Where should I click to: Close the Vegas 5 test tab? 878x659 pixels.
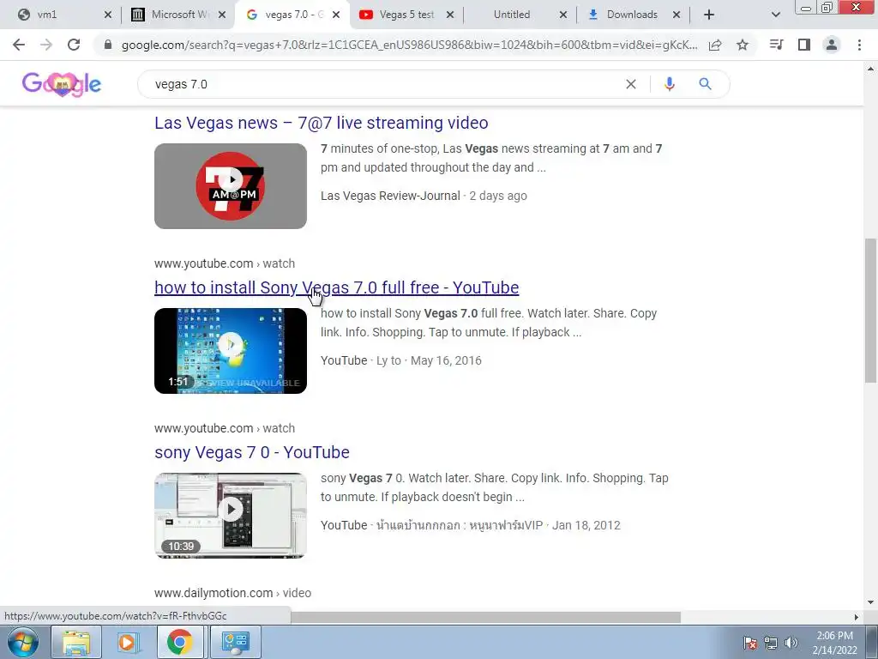449,15
